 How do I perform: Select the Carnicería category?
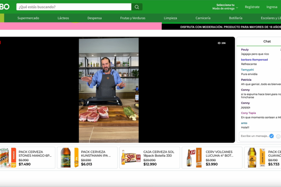(203, 18)
